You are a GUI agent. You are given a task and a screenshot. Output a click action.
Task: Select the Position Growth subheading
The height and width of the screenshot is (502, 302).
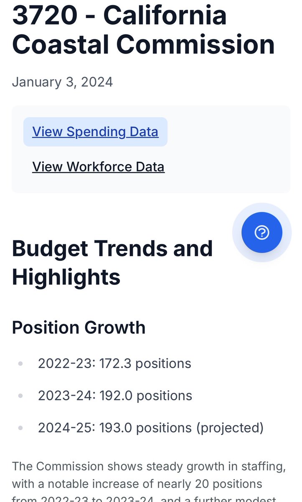click(x=79, y=328)
